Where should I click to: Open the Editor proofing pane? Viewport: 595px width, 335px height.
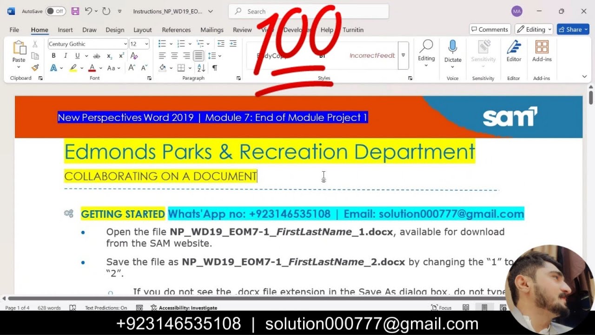[x=514, y=51]
